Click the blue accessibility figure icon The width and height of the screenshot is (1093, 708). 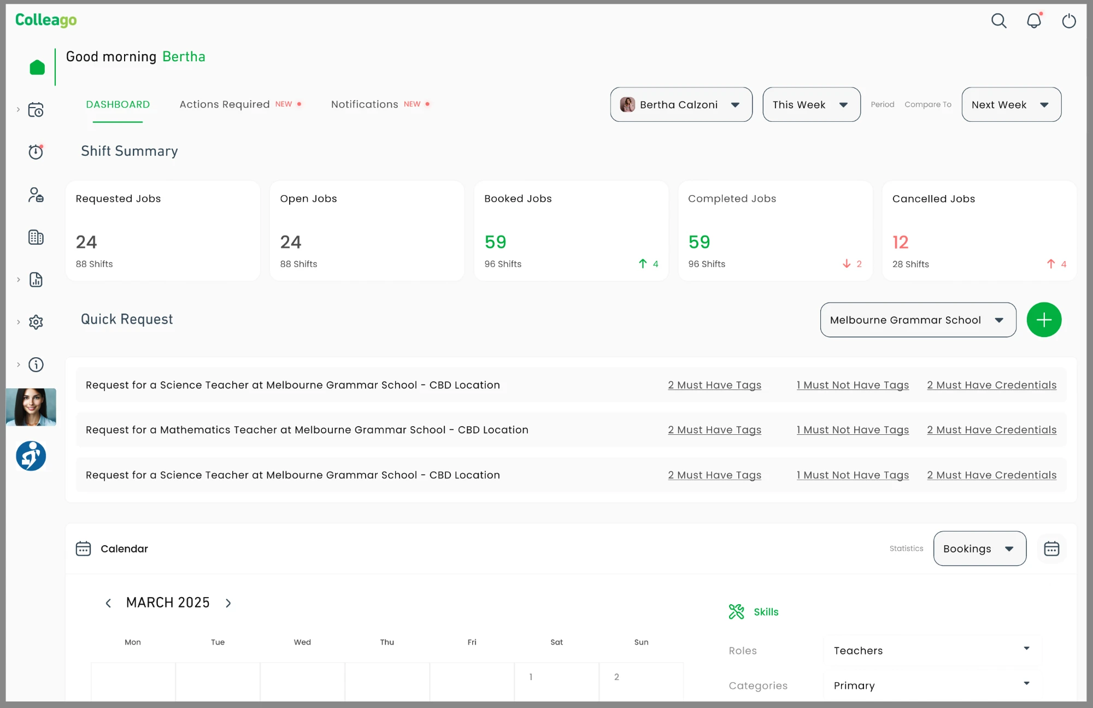(31, 456)
